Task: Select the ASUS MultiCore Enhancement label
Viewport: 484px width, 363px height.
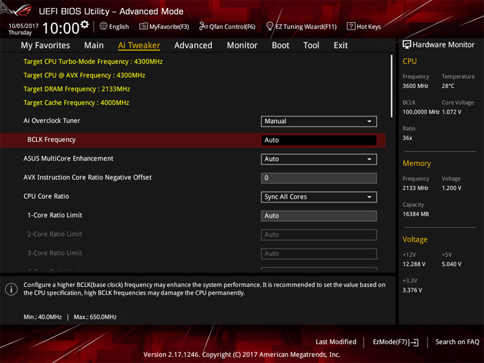Action: tap(68, 159)
